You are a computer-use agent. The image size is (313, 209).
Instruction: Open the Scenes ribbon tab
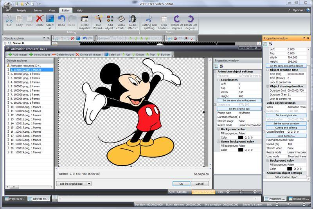point(38,11)
